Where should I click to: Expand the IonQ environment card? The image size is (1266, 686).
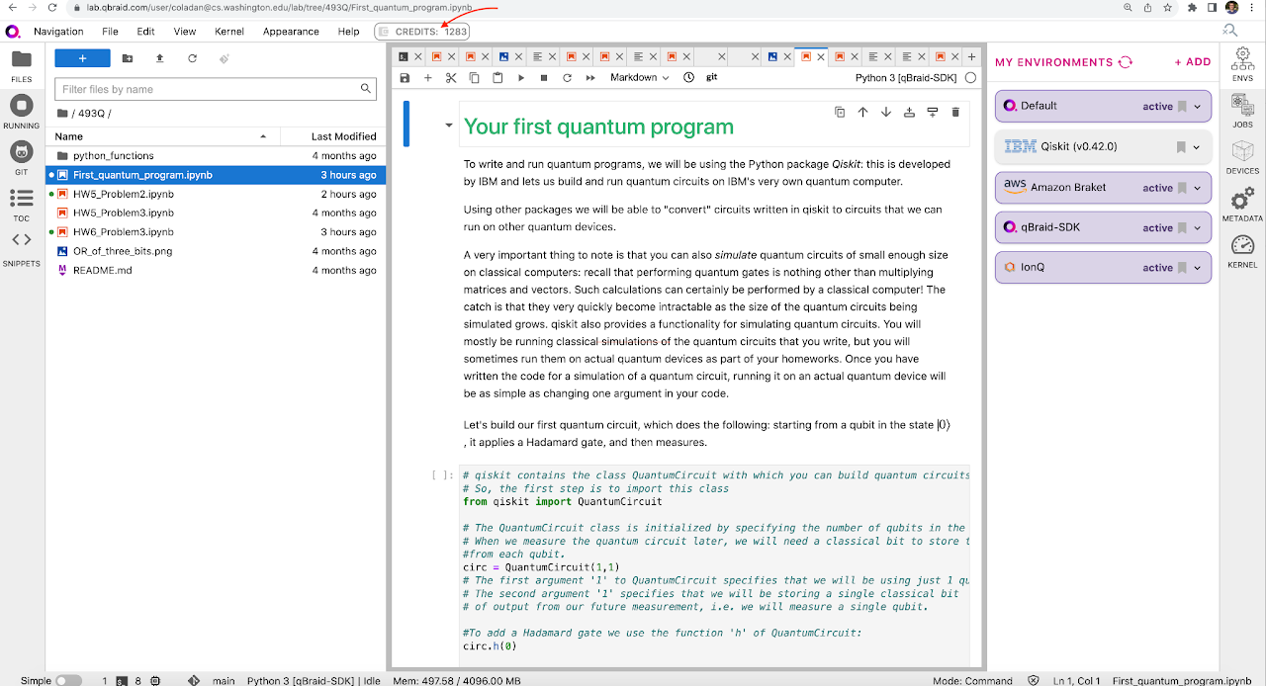click(1197, 268)
